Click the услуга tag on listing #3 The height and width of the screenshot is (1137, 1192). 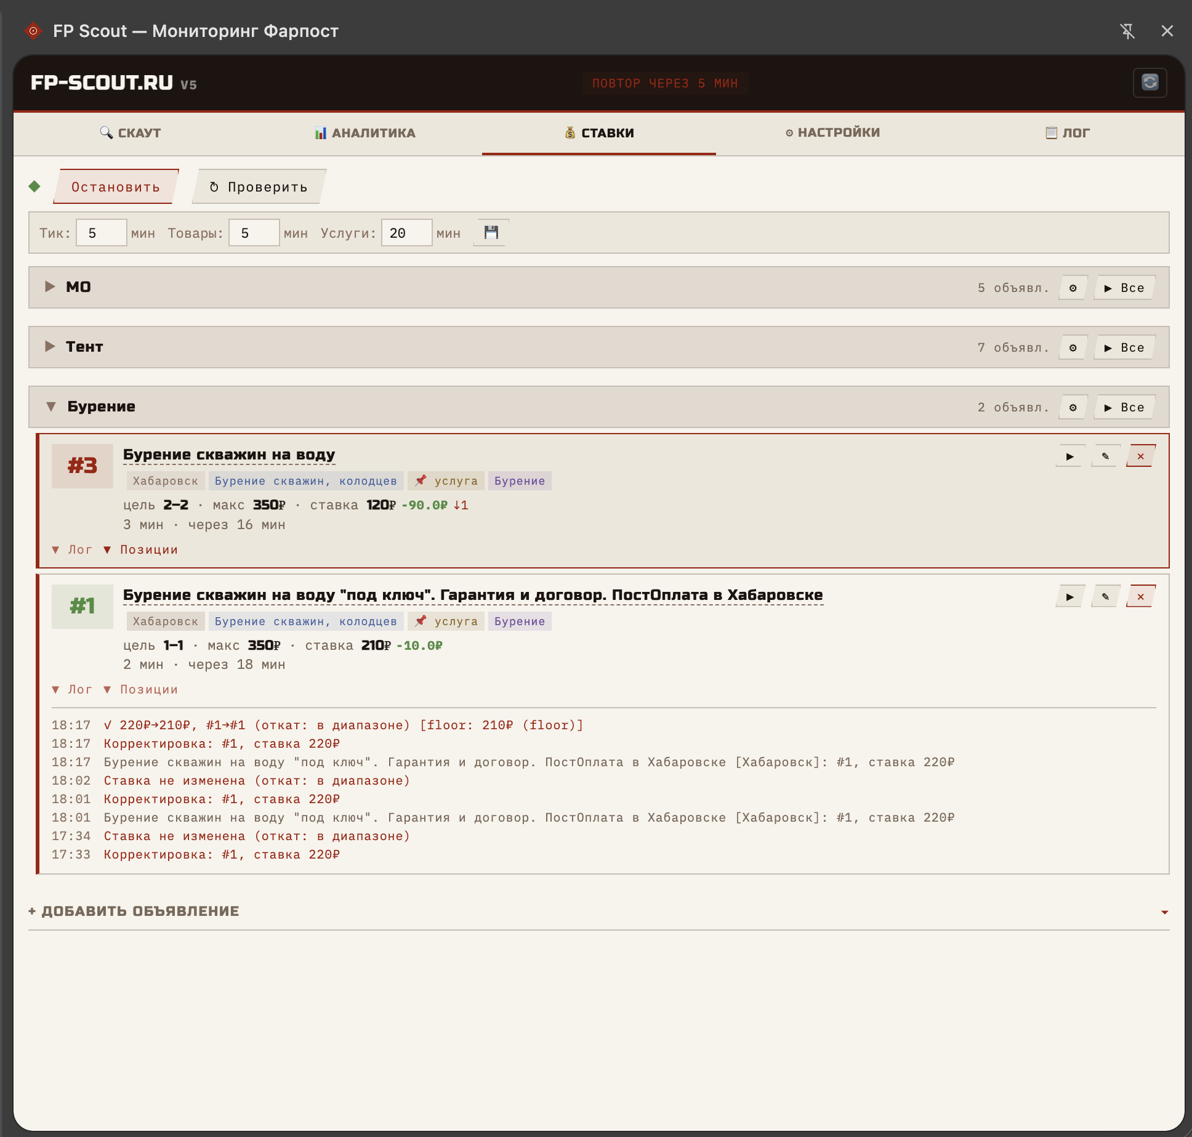(446, 481)
